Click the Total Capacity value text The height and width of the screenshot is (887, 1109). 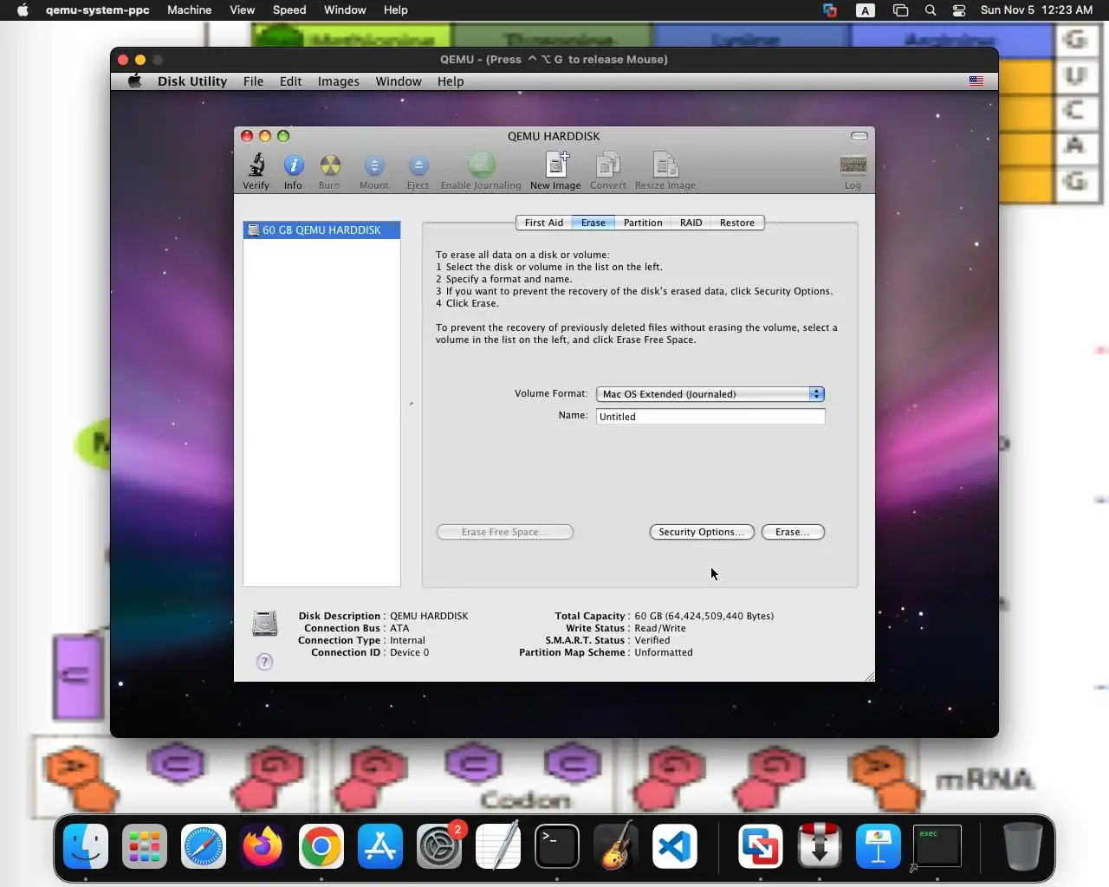click(x=704, y=616)
